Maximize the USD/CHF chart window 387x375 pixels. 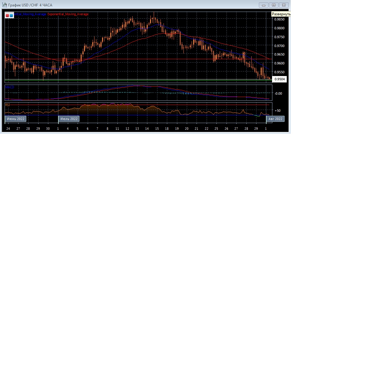click(274, 5)
